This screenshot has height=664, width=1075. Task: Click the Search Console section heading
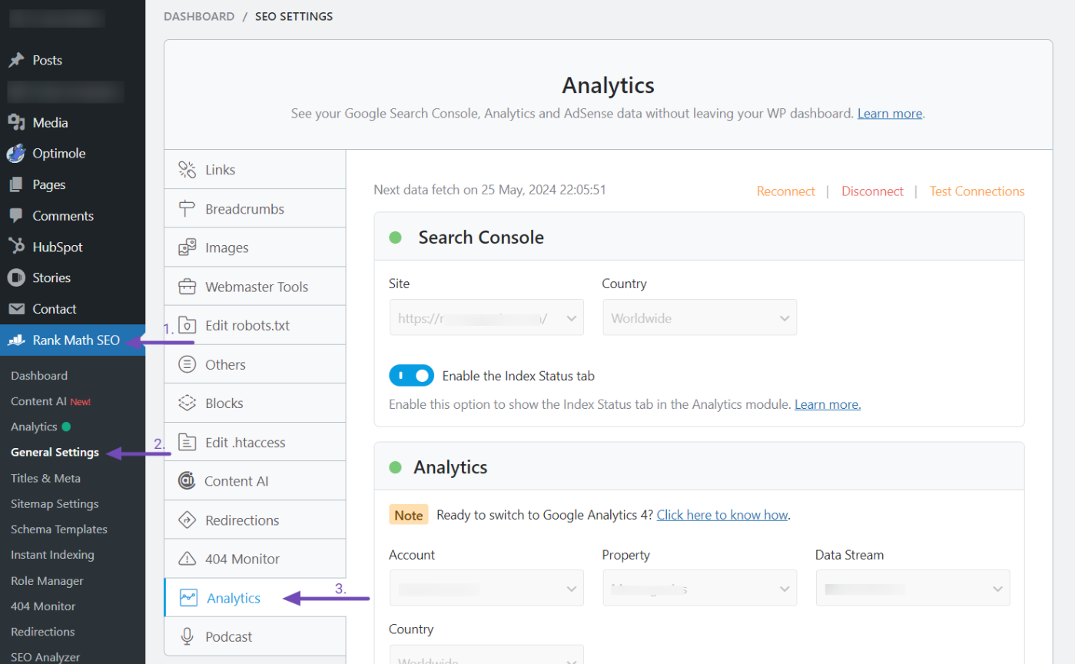[481, 237]
